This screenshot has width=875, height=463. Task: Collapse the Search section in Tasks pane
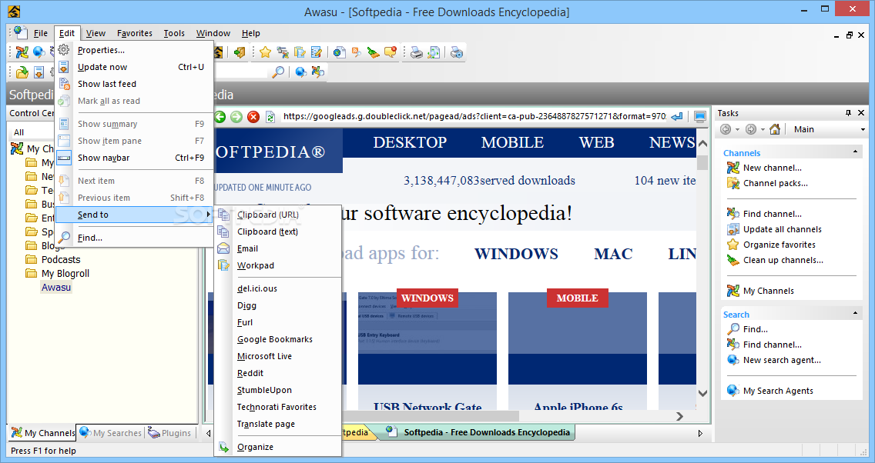coord(855,314)
